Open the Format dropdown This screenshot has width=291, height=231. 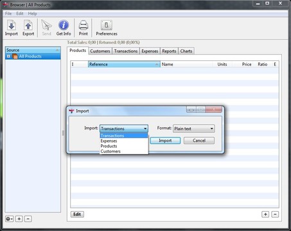coord(194,128)
